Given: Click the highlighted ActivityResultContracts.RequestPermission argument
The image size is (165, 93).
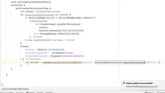Looking at the screenshot, I should [119, 62].
